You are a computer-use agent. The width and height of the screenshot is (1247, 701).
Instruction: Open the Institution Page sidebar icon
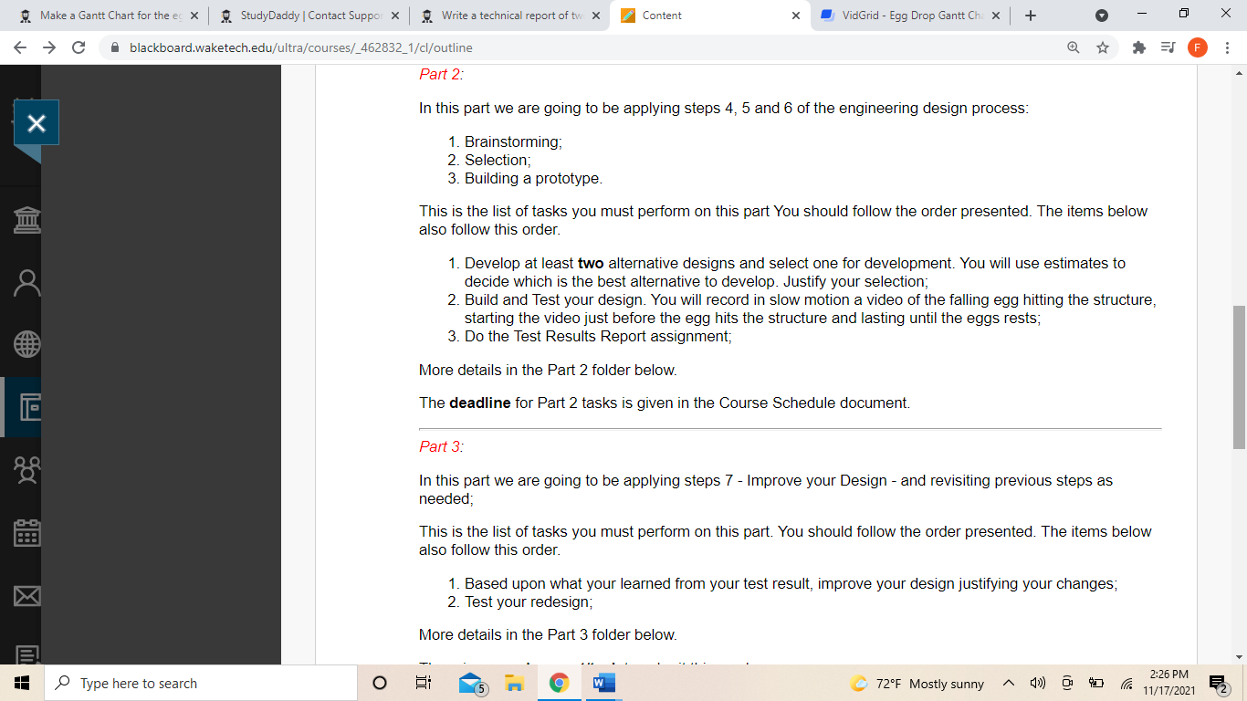[27, 220]
